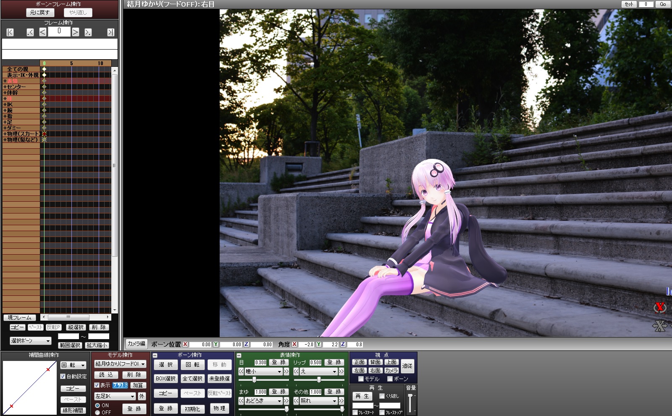The image size is (672, 416).
Task: Toggle the フレ・スタート checkbox
Action: click(355, 413)
